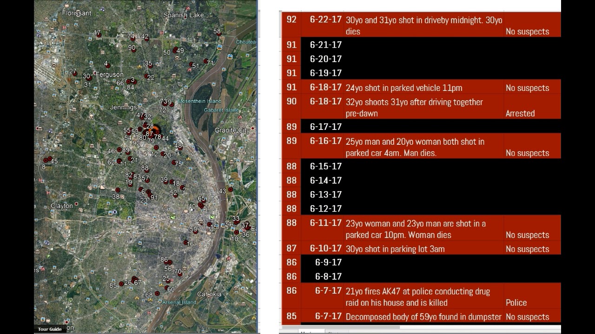Select the 6-17-17 date cell
The image size is (595, 334).
(322, 126)
